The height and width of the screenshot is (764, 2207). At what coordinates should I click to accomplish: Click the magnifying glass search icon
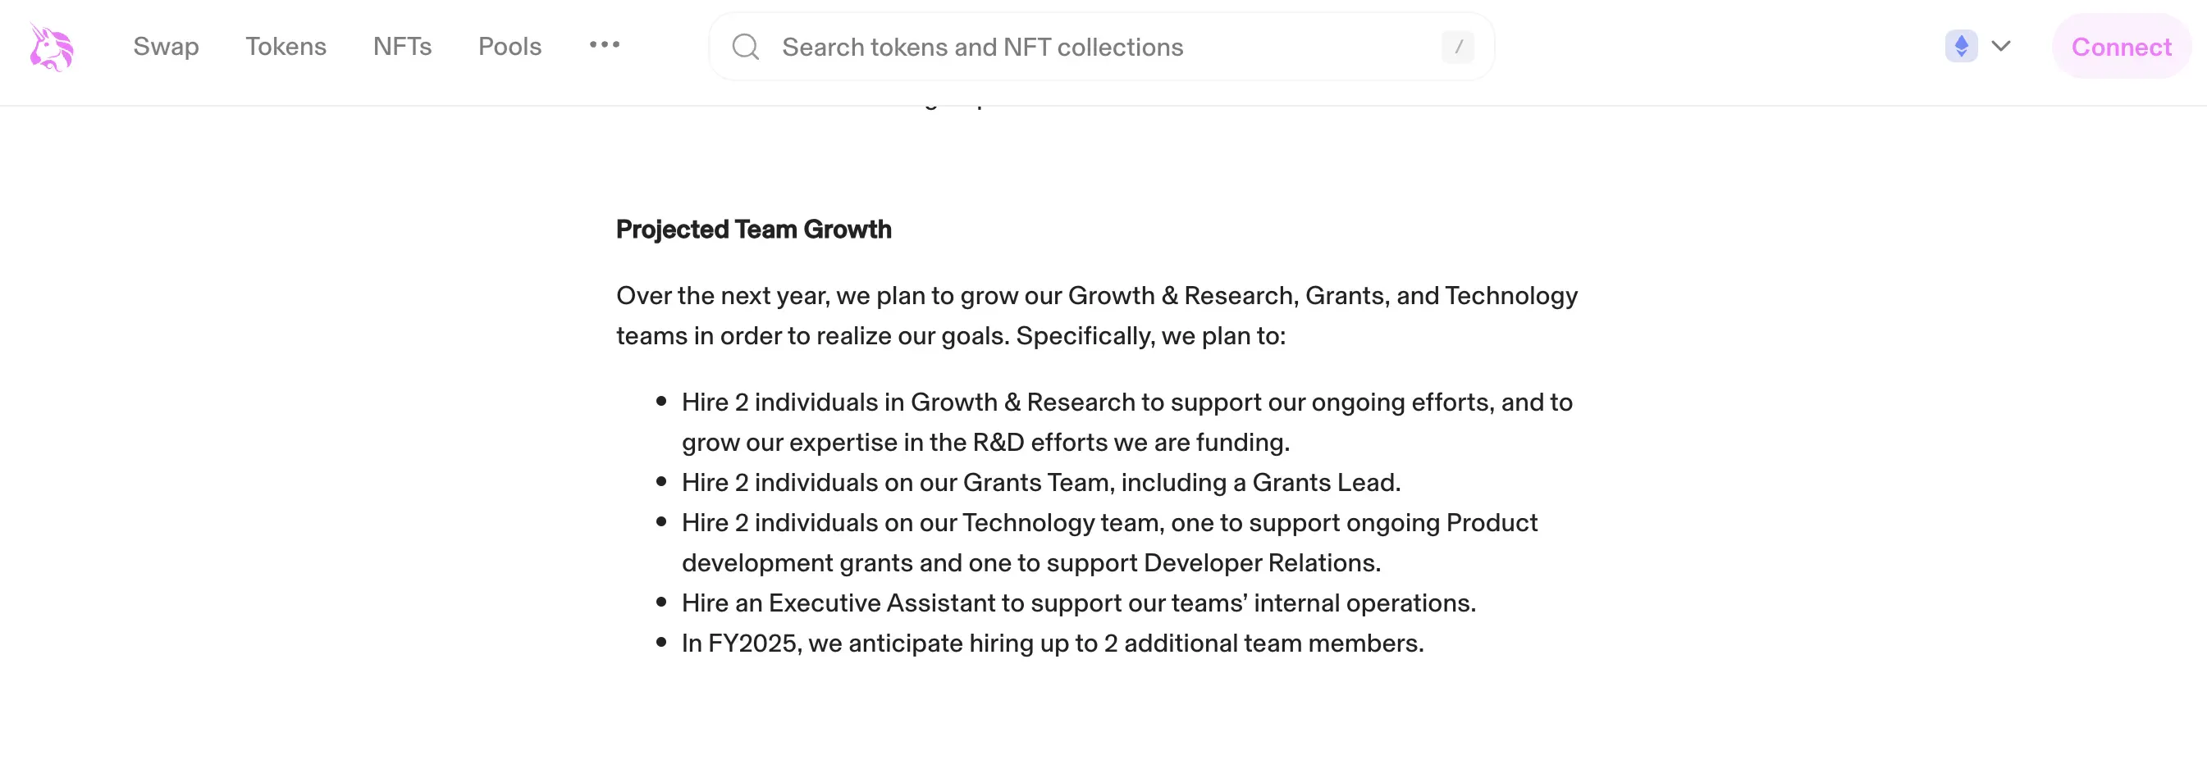(x=746, y=46)
